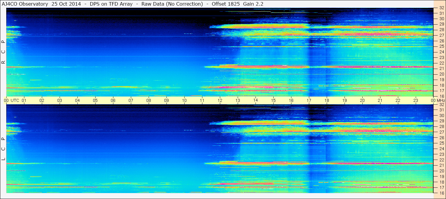Viewport: 446px width, 199px height.
Task: Click the 09 hour time marker
Action: click(x=166, y=100)
